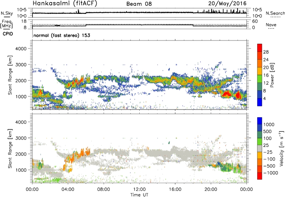The width and height of the screenshot is (285, 197).
Task: Select the Freq. [MHz] axis label
Action: (7, 24)
